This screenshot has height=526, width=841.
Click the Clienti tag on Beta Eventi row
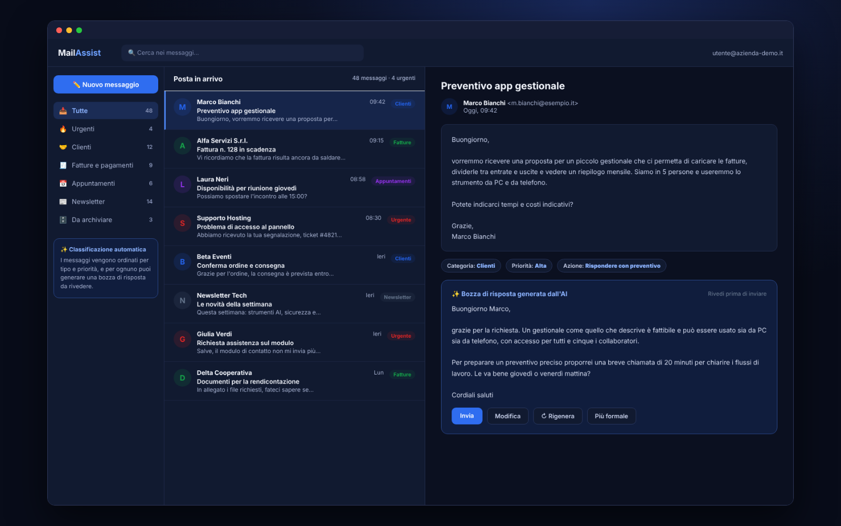[403, 258]
